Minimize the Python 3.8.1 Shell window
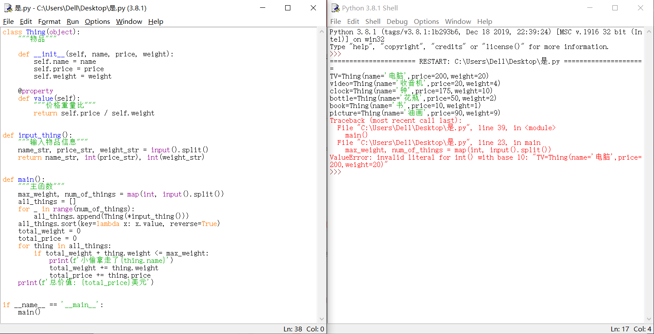 click(x=589, y=8)
